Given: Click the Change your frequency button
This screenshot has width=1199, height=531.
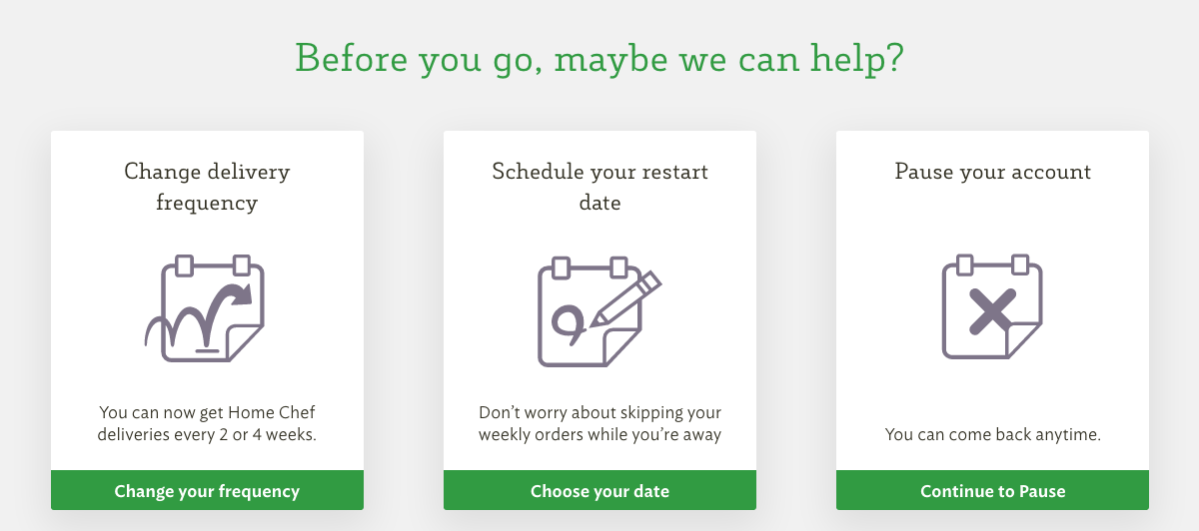Looking at the screenshot, I should click(207, 491).
